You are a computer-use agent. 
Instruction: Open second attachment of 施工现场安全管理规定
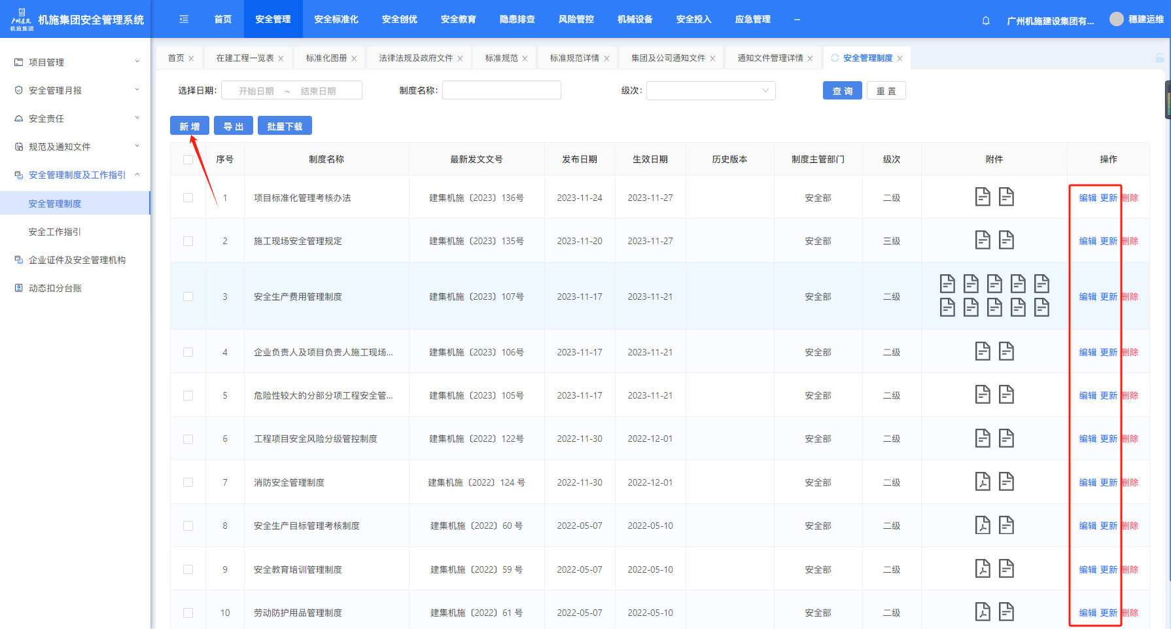click(x=1006, y=241)
